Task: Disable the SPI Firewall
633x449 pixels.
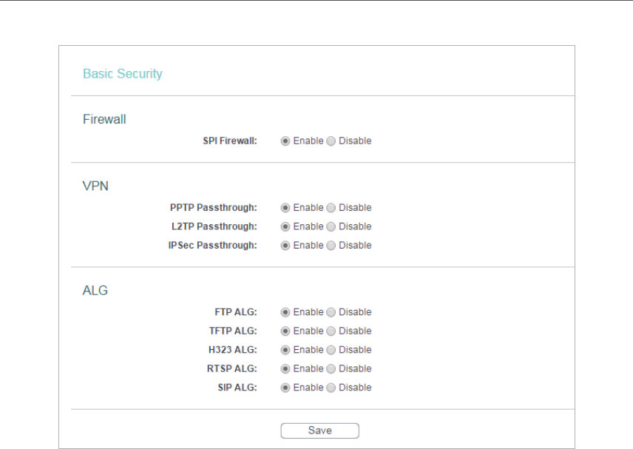Action: tap(331, 141)
